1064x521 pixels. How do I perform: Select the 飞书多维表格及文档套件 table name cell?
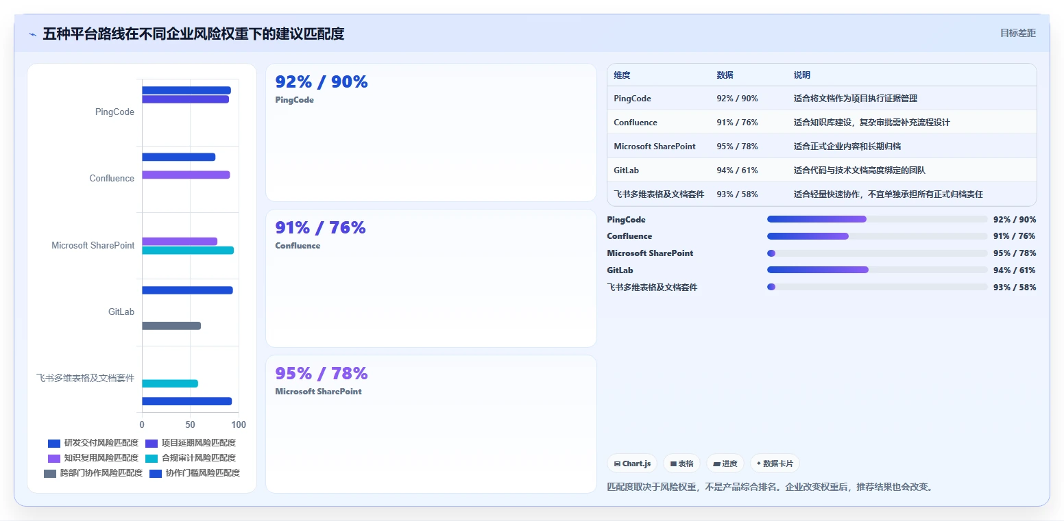pos(659,194)
